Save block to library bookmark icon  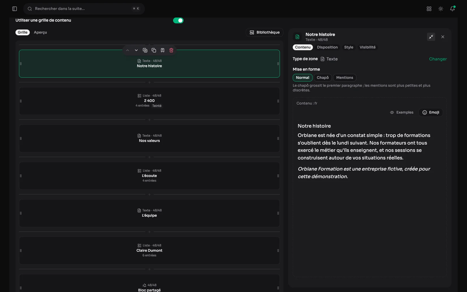click(x=163, y=50)
